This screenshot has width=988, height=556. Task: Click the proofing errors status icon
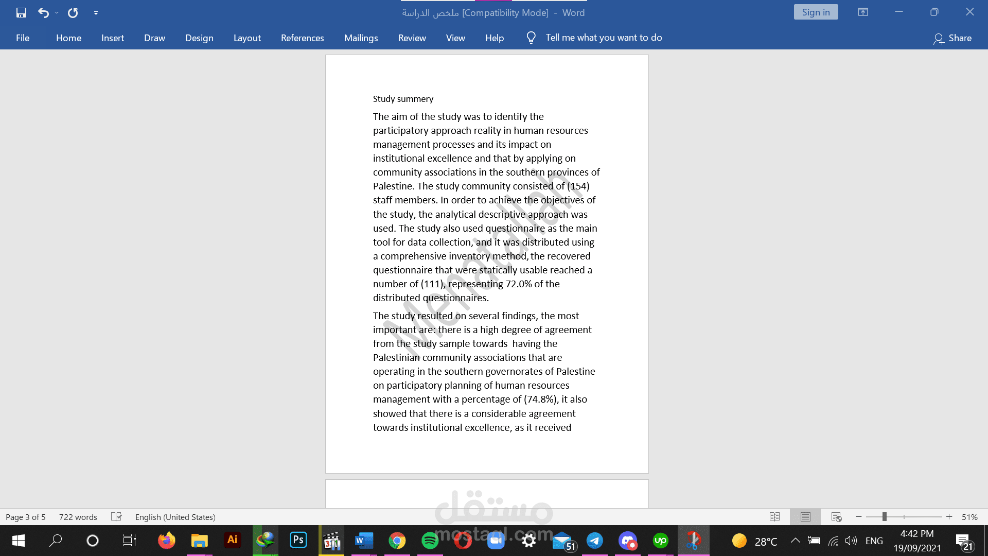pos(116,517)
